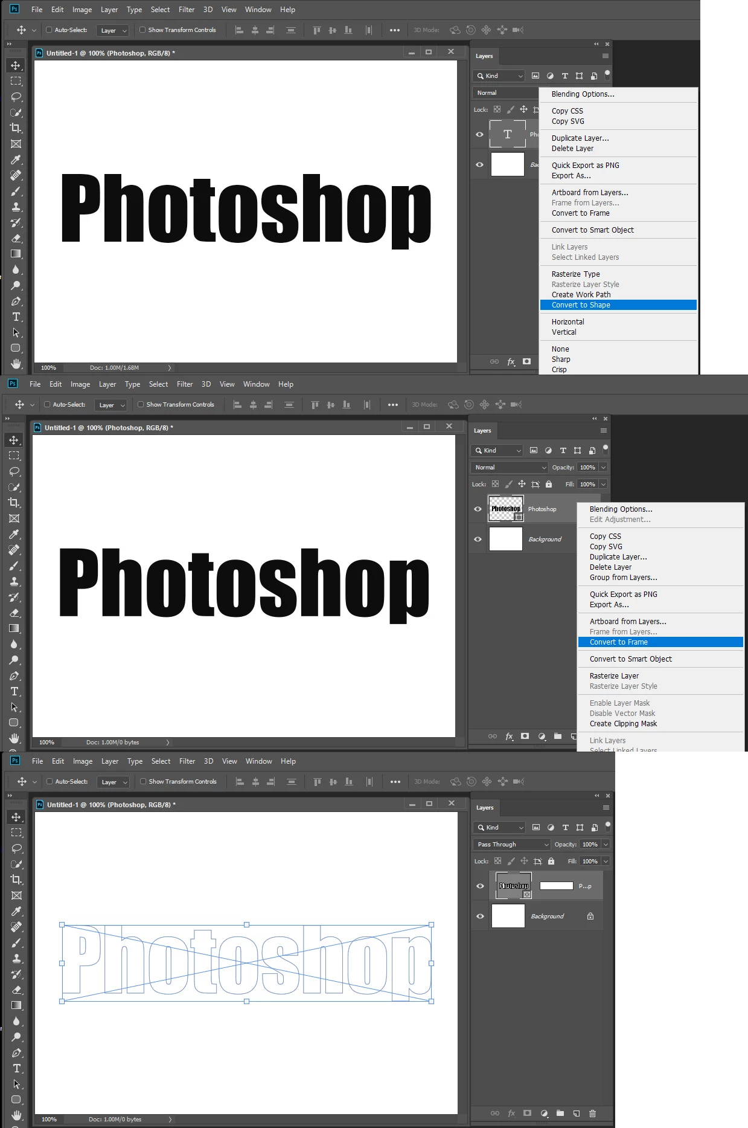The height and width of the screenshot is (1128, 748).
Task: Choose Convert to Shape in top context menu
Action: tap(618, 305)
